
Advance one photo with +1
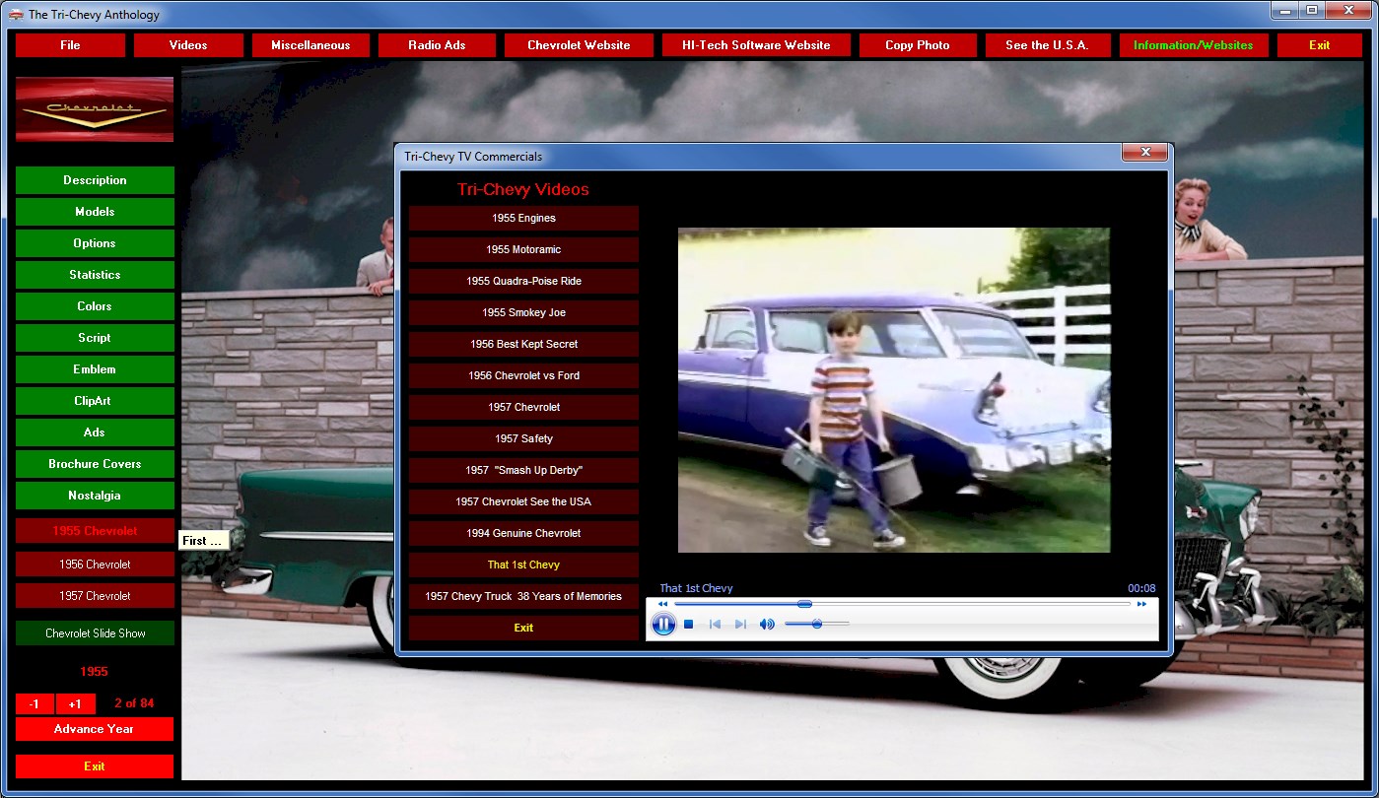75,704
